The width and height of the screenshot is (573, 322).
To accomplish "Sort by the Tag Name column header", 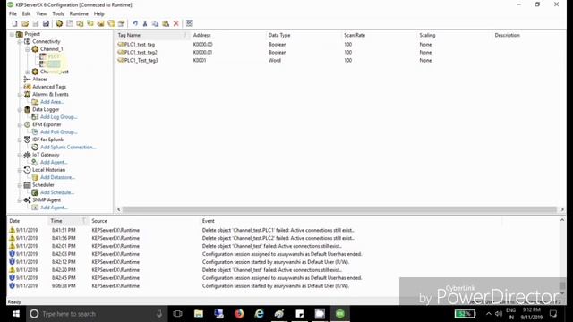I will [152, 35].
